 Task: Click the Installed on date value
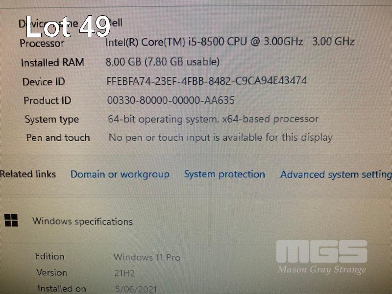[136, 289]
